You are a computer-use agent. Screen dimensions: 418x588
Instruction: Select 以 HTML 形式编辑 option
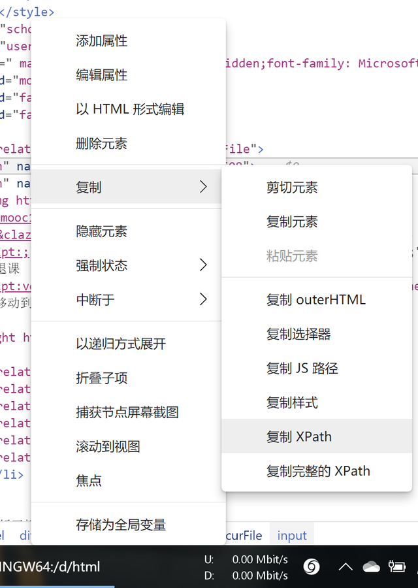pos(130,109)
